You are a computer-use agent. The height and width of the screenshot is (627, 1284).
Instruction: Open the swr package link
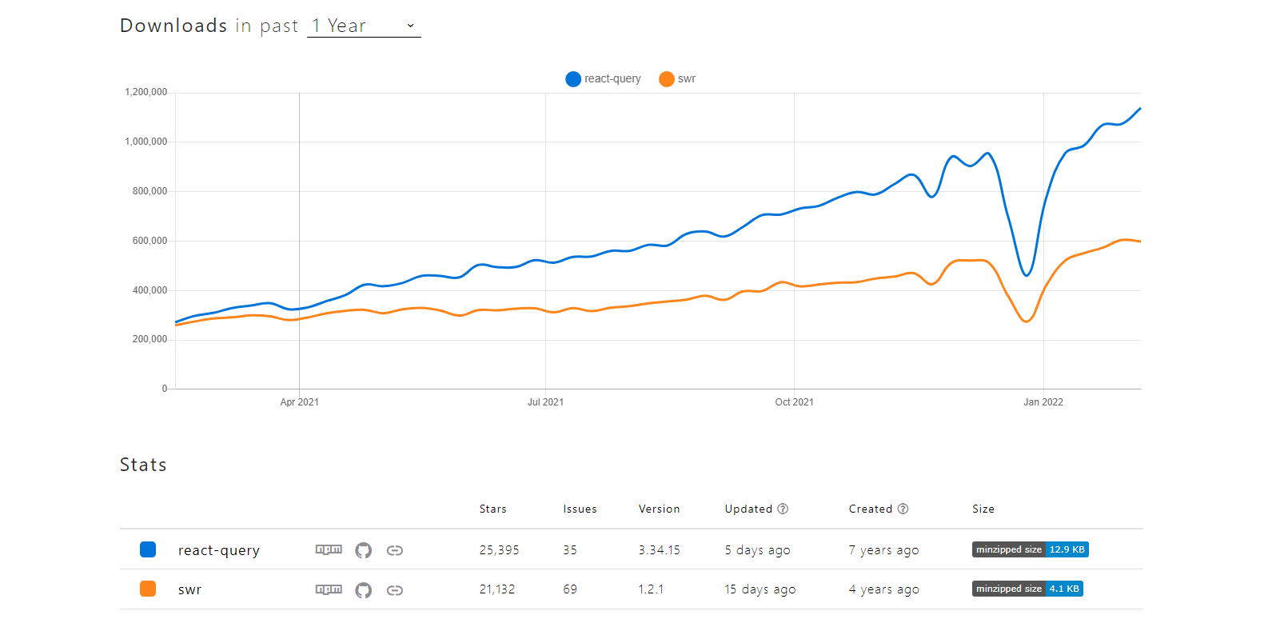[x=189, y=589]
